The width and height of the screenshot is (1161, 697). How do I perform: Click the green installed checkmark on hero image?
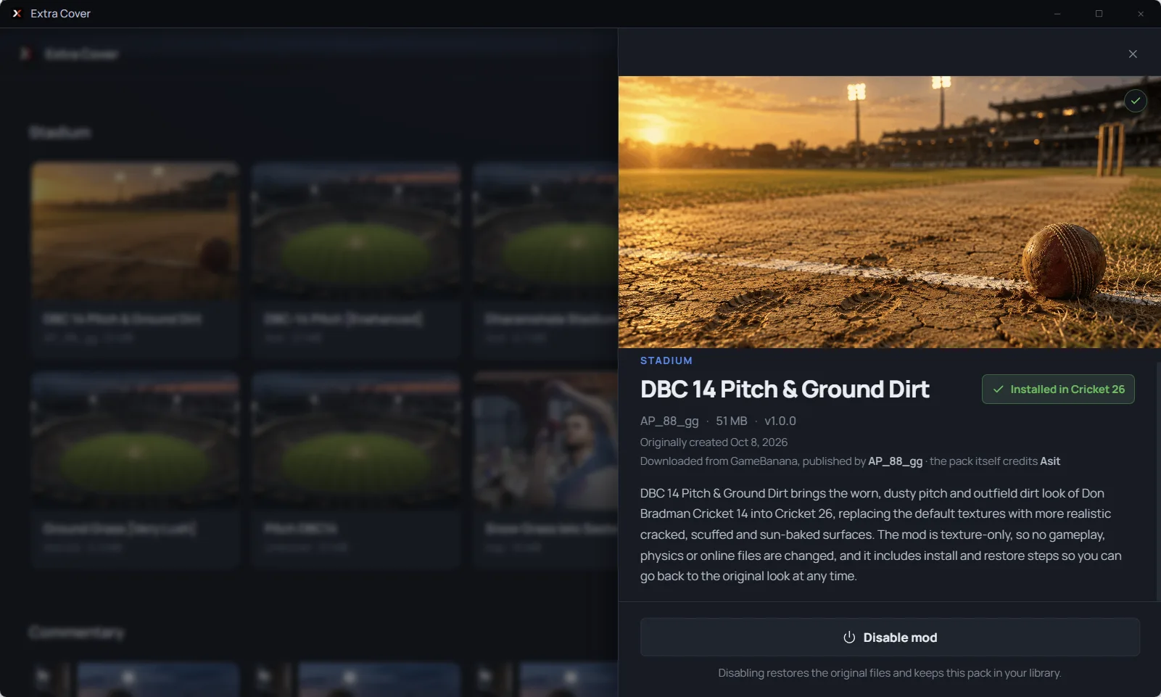1136,101
